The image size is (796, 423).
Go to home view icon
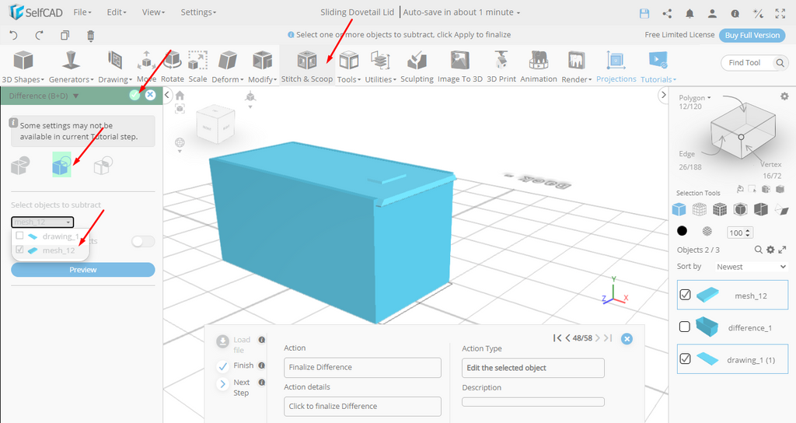coord(180,96)
